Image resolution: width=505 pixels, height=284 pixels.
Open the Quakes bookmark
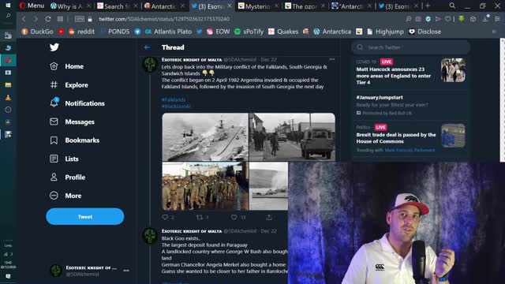pos(283,32)
